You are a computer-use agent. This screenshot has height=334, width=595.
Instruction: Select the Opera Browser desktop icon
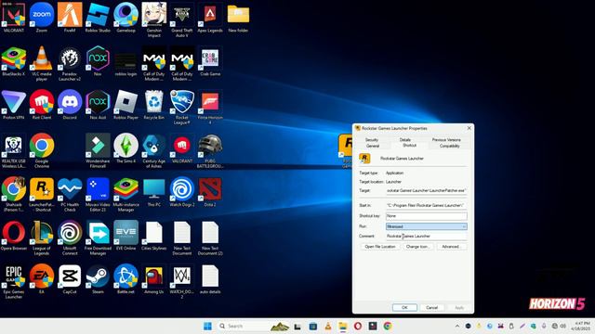pyautogui.click(x=14, y=236)
